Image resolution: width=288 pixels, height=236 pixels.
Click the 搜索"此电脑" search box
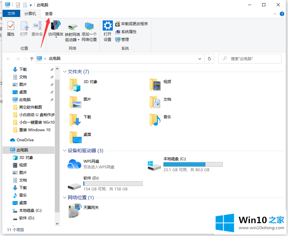click(x=250, y=59)
